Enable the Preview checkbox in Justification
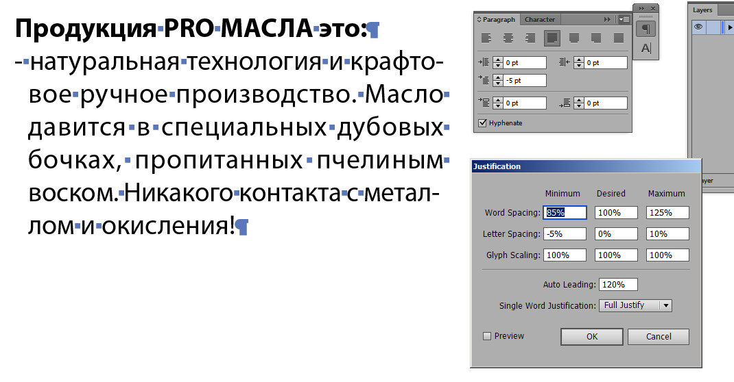Viewport: 734px width, 382px height. (x=487, y=335)
